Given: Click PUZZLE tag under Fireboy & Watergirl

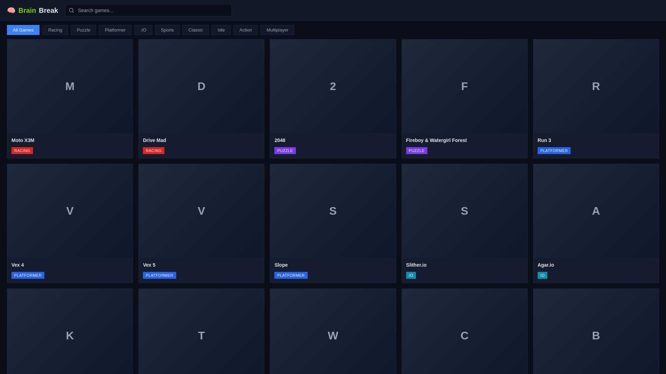Looking at the screenshot, I should (x=417, y=151).
